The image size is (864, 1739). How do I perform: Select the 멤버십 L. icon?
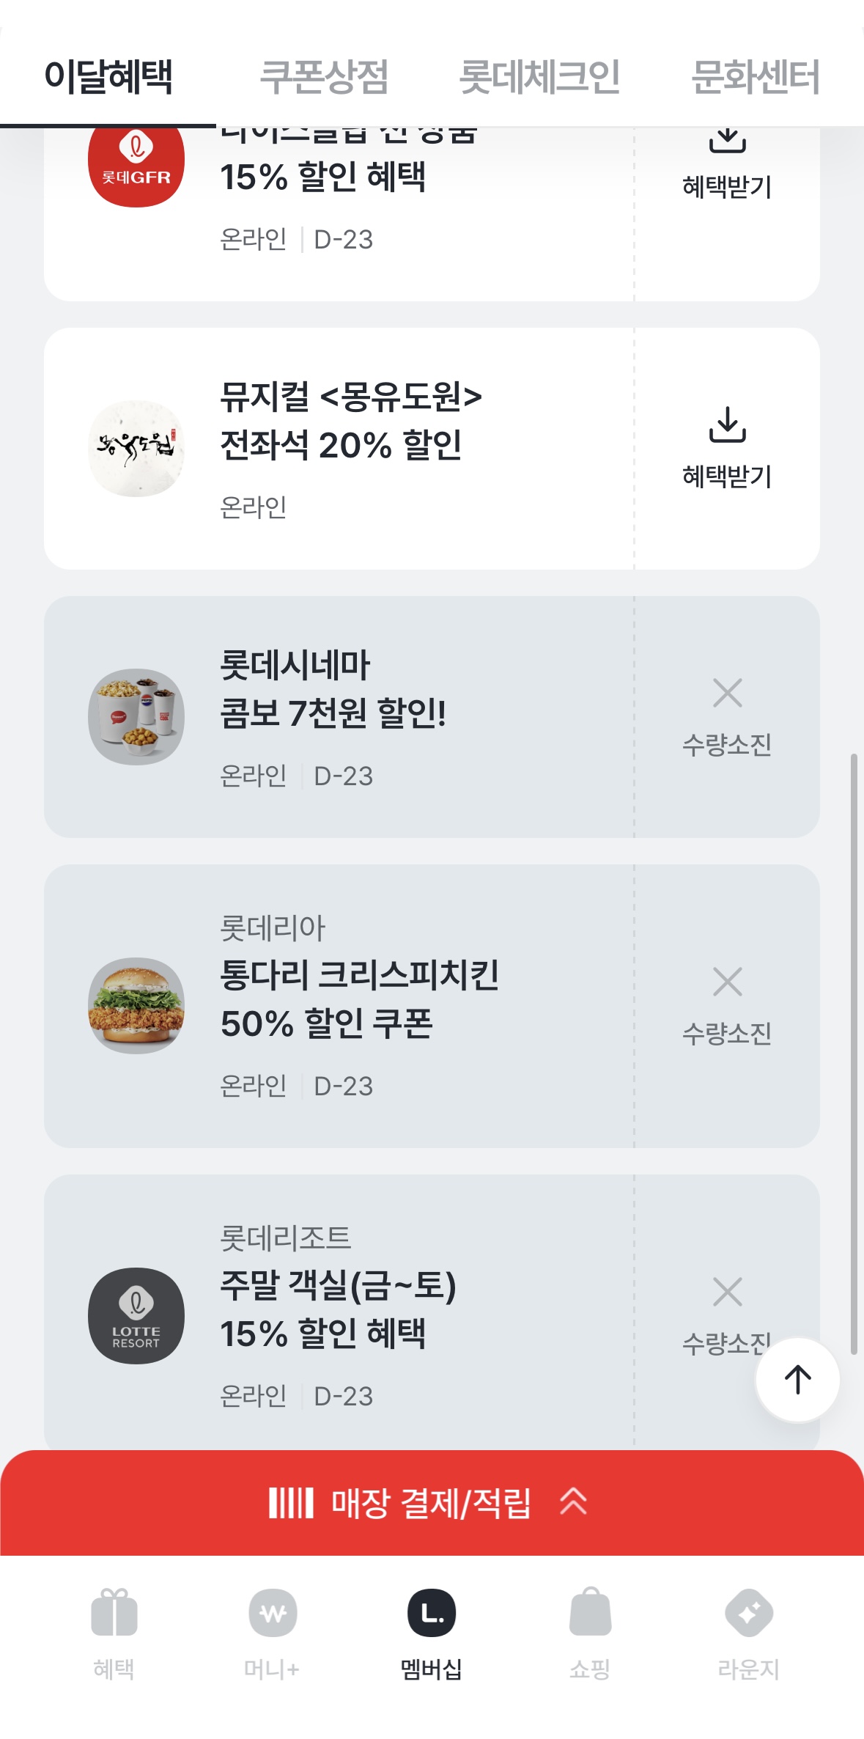click(432, 1613)
